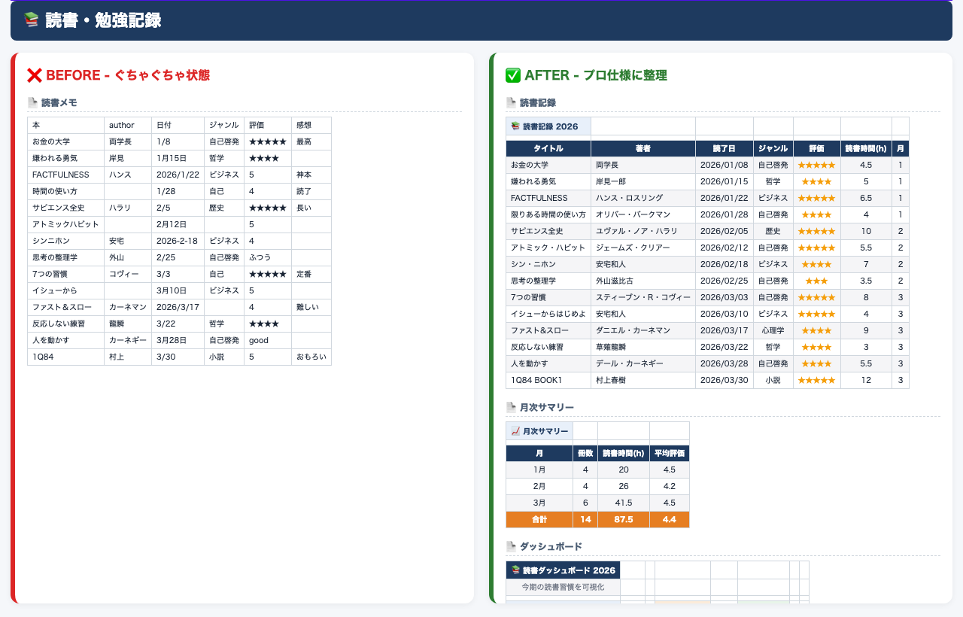Image resolution: width=963 pixels, height=617 pixels.
Task: Click the document icon next to ダッシュボード heading
Action: tap(511, 546)
